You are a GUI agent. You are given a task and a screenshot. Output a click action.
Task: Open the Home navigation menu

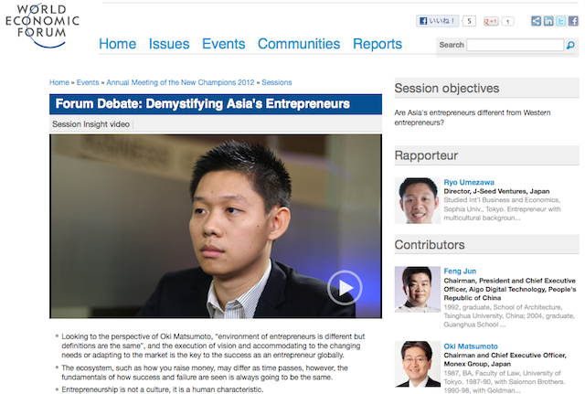(117, 44)
